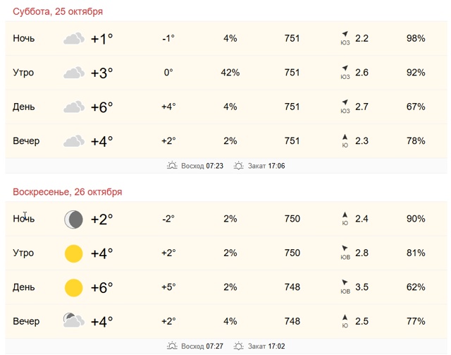Click the sunrise icon beside Восход 07:23
The image size is (451, 355).
click(173, 167)
